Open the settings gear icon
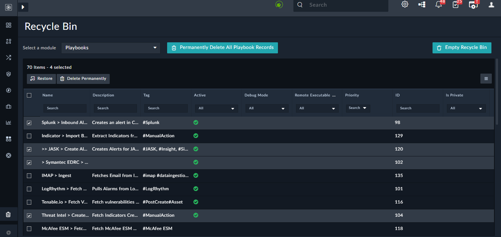Viewport: 501px width, 237px height. pos(405,5)
